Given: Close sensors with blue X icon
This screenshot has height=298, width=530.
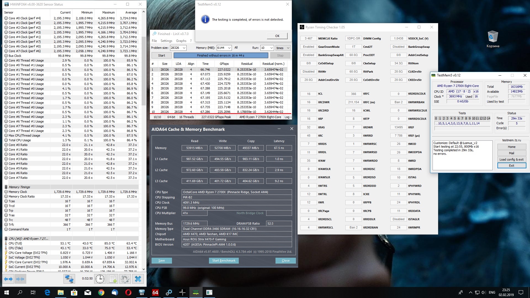Looking at the screenshot, I should (x=138, y=279).
